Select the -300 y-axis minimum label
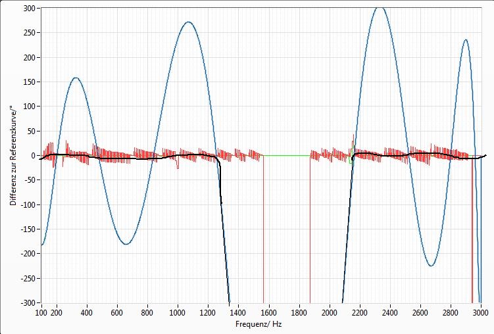Viewport: 494px width, 334px height. 28,303
